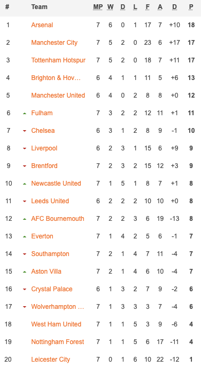Click the red down arrow beside Leeds United
This screenshot has width=201, height=367.
25,202
